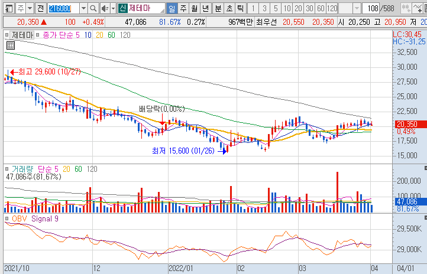Open the stock code history dropdown arrow
The image size is (427, 274).
[x=84, y=9]
